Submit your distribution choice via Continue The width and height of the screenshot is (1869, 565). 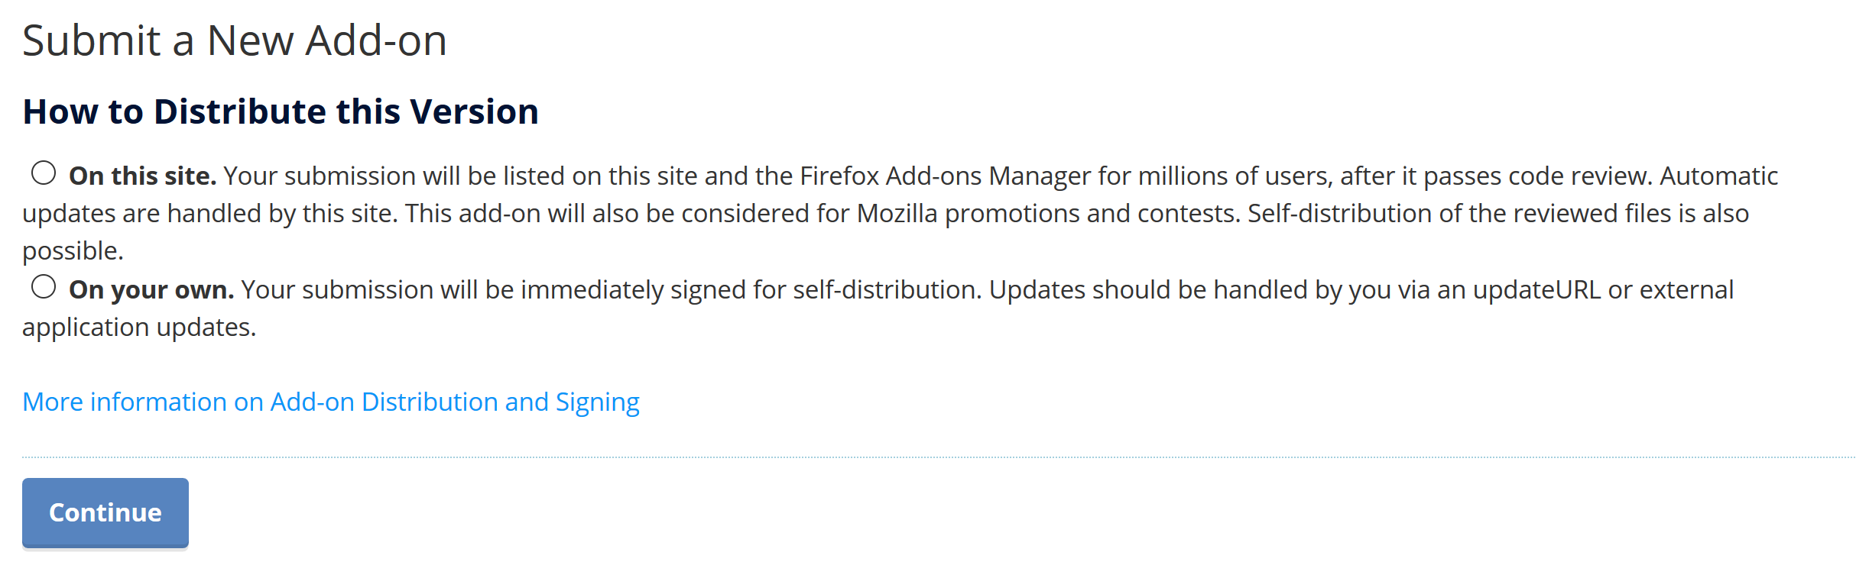point(105,512)
